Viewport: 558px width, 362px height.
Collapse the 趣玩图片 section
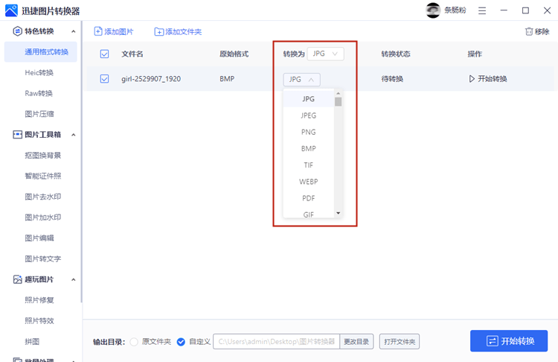tap(74, 279)
